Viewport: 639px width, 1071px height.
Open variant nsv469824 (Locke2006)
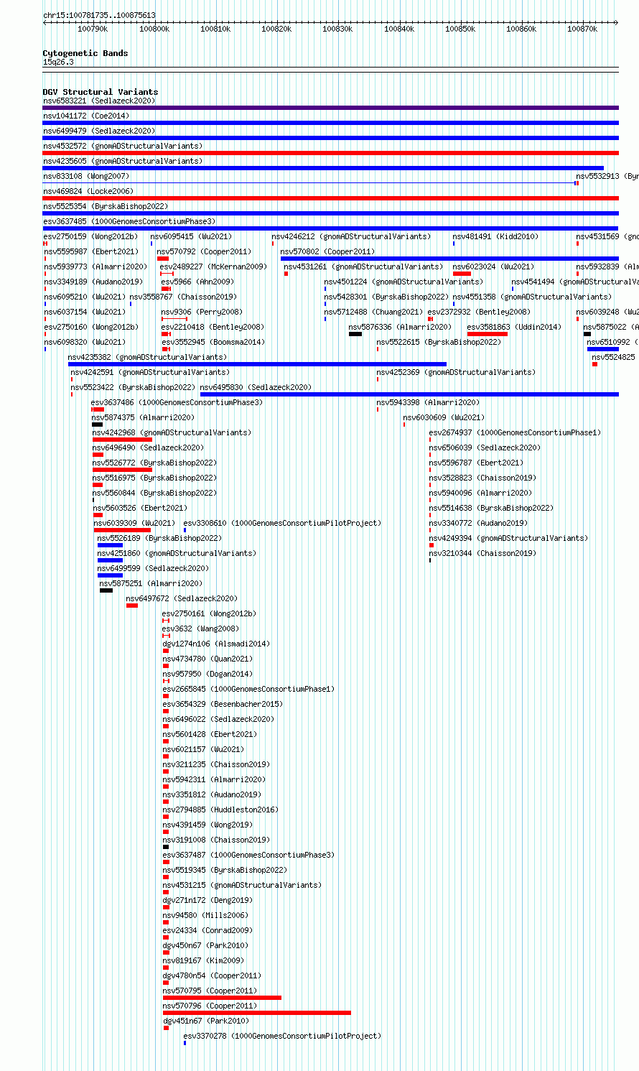pyautogui.click(x=88, y=191)
